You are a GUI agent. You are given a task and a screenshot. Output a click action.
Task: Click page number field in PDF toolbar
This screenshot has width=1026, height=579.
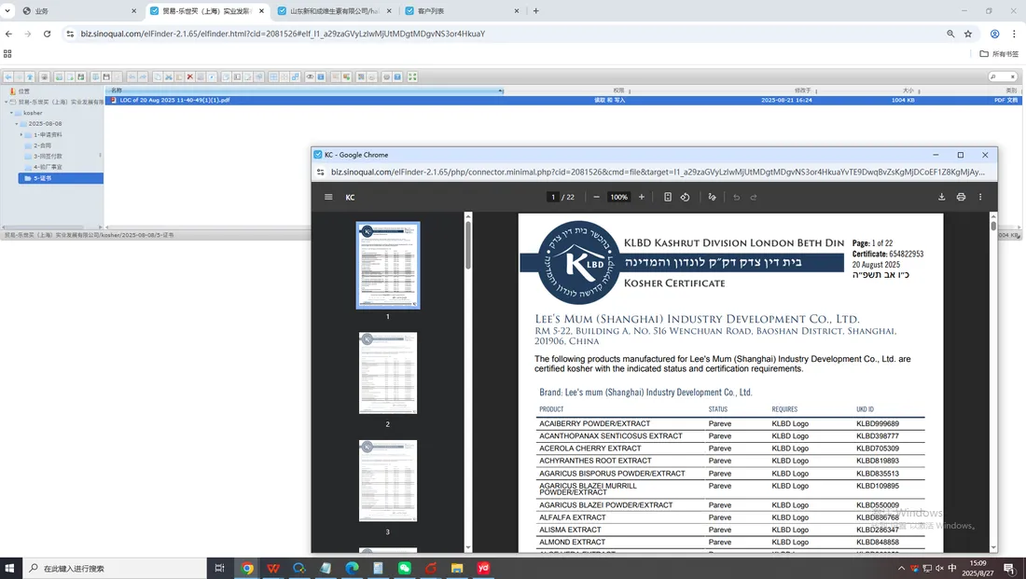coord(553,197)
